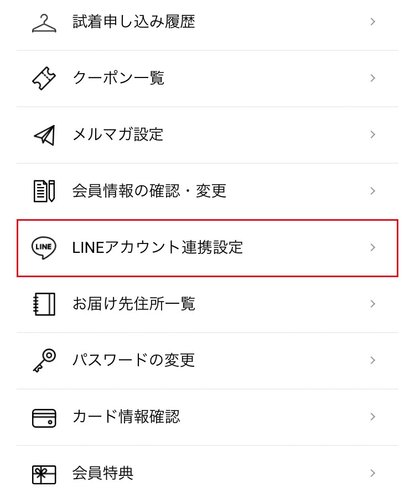Image resolution: width=415 pixels, height=498 pixels.
Task: Open メルマガ設定 menu item
Action: coord(118,134)
